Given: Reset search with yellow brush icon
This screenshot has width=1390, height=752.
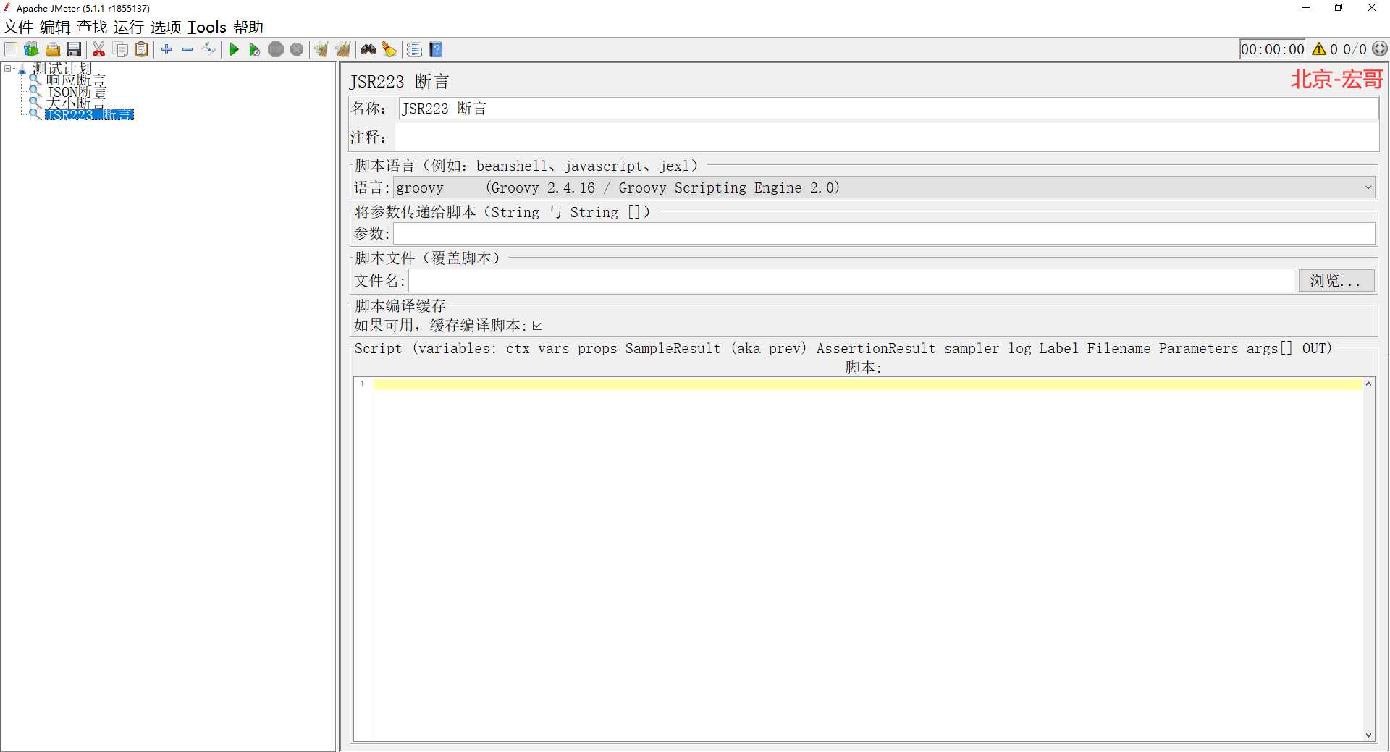Looking at the screenshot, I should coord(389,49).
